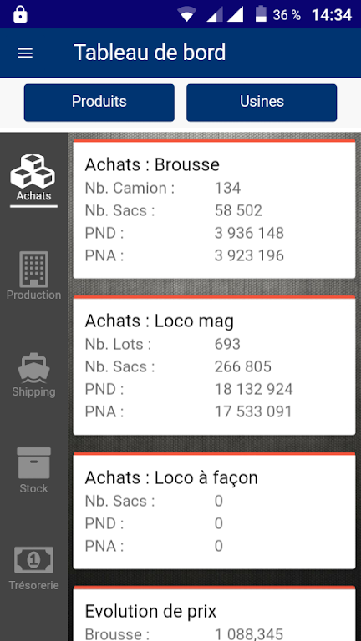
Task: Open the Production building icon
Action: coord(33,269)
